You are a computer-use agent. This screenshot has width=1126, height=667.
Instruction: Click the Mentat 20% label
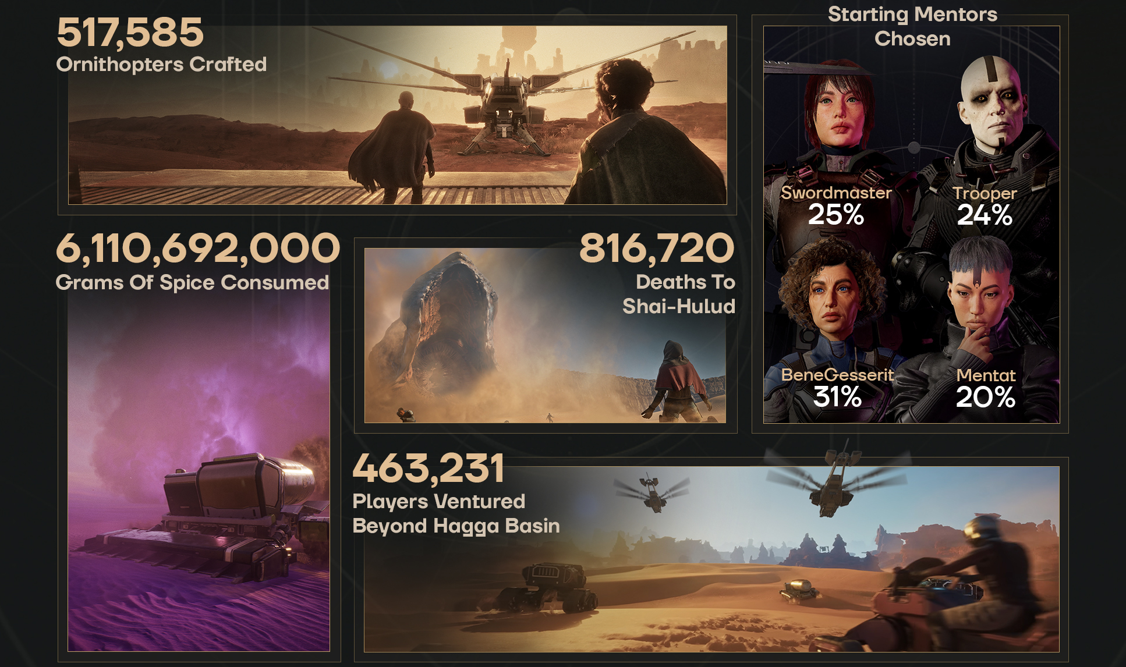coord(986,388)
